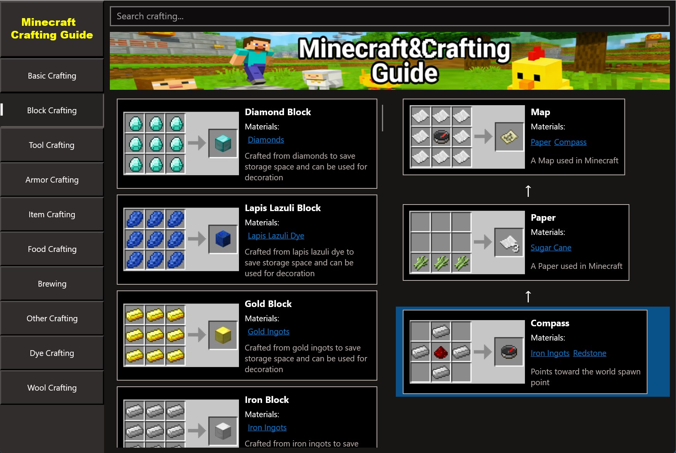Screen dimensions: 676x453
Task: Click the top-right paper in Map recipe grid
Action: pyautogui.click(x=462, y=116)
